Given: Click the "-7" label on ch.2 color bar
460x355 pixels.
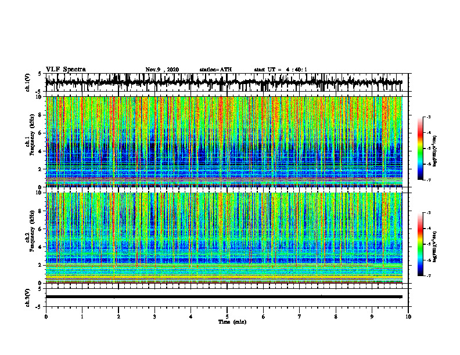Looking at the screenshot, I should point(429,276).
